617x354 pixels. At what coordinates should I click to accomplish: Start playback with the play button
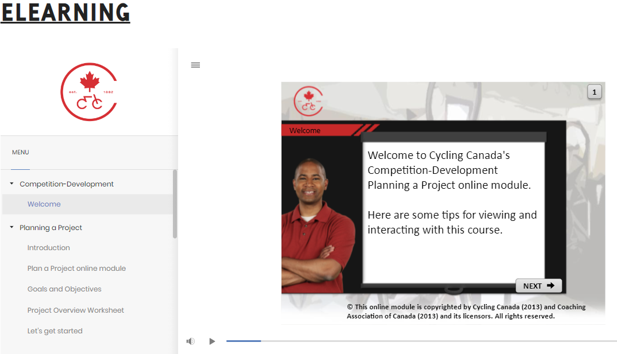coord(212,341)
